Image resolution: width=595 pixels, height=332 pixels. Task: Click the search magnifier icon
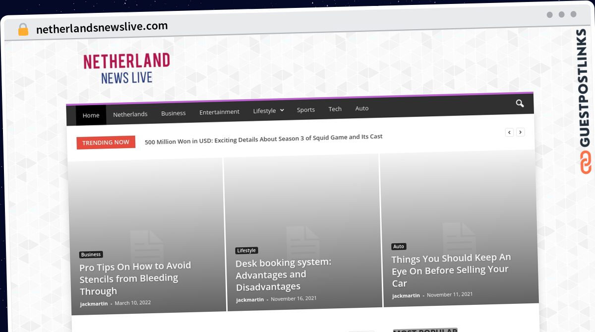(x=520, y=104)
